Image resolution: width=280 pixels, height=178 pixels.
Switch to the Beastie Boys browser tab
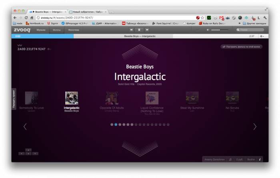(47, 12)
